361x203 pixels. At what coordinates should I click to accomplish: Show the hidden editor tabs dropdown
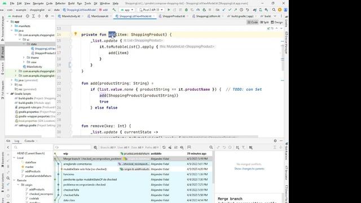(x=275, y=16)
